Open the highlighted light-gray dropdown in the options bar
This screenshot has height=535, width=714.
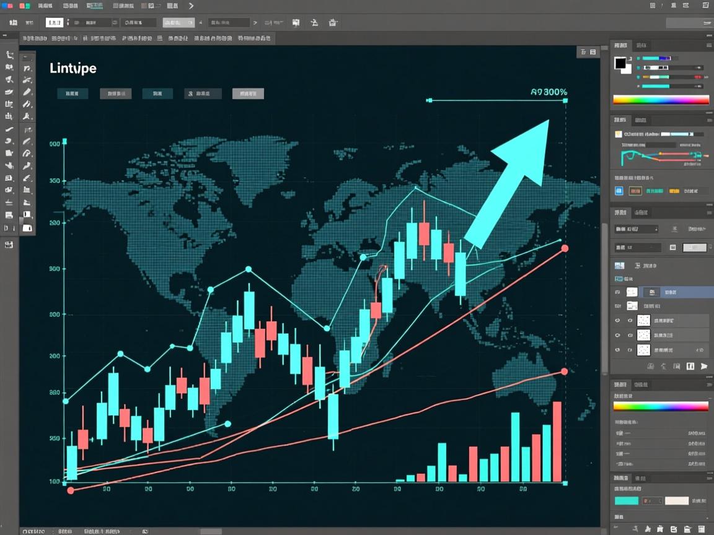(x=178, y=22)
